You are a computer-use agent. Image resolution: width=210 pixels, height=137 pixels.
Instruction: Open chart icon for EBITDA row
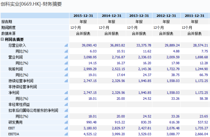(66, 134)
